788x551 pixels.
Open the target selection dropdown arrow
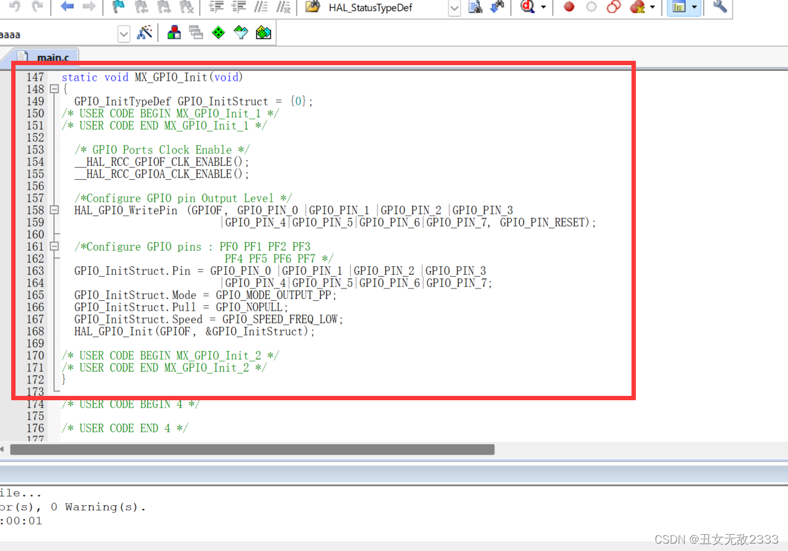point(124,34)
